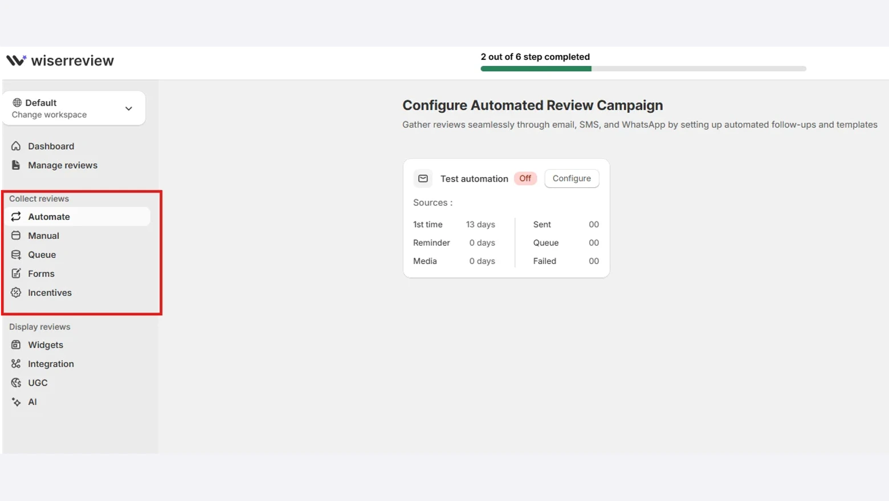Viewport: 889px width, 501px height.
Task: Click the Configure button
Action: (572, 178)
